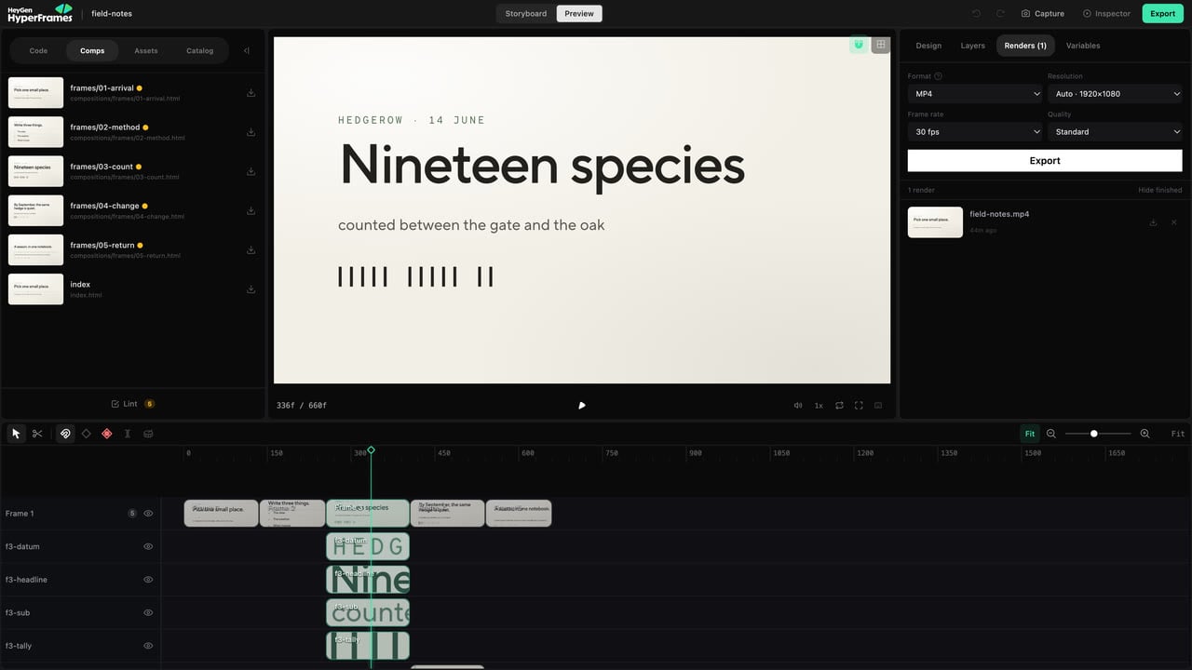Open the Design tab
Viewport: 1192px width, 670px height.
928,46
